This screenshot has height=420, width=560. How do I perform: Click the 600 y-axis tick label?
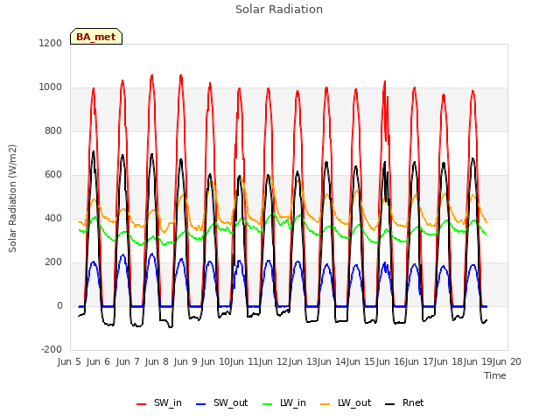[53, 175]
